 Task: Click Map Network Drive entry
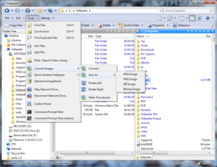click(53, 89)
